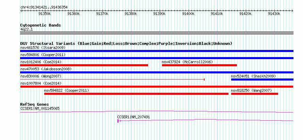Screen dimensions: 303x140
Task: Select the nsv524051 (Shaikh2009) label
Action: point(253,76)
